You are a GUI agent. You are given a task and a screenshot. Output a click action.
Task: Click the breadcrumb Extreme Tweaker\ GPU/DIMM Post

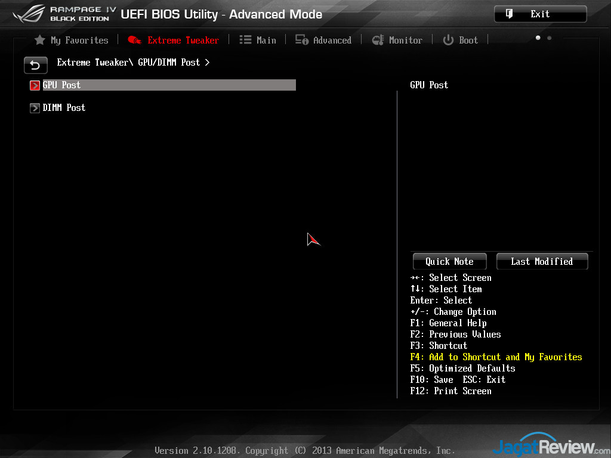point(133,62)
